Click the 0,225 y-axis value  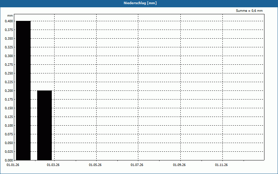click(x=9, y=82)
